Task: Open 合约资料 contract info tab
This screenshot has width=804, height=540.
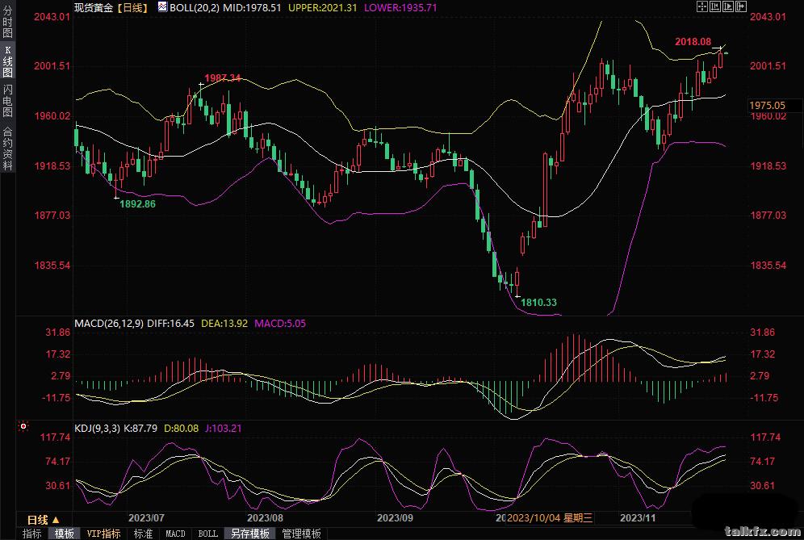Action: pyautogui.click(x=8, y=149)
